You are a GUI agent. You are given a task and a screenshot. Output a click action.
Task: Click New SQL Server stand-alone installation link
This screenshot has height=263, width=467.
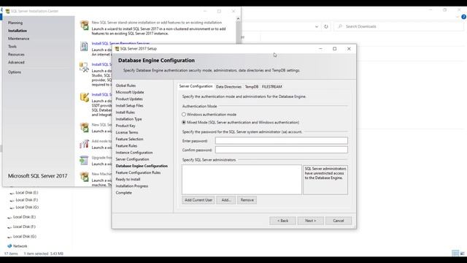pos(157,23)
